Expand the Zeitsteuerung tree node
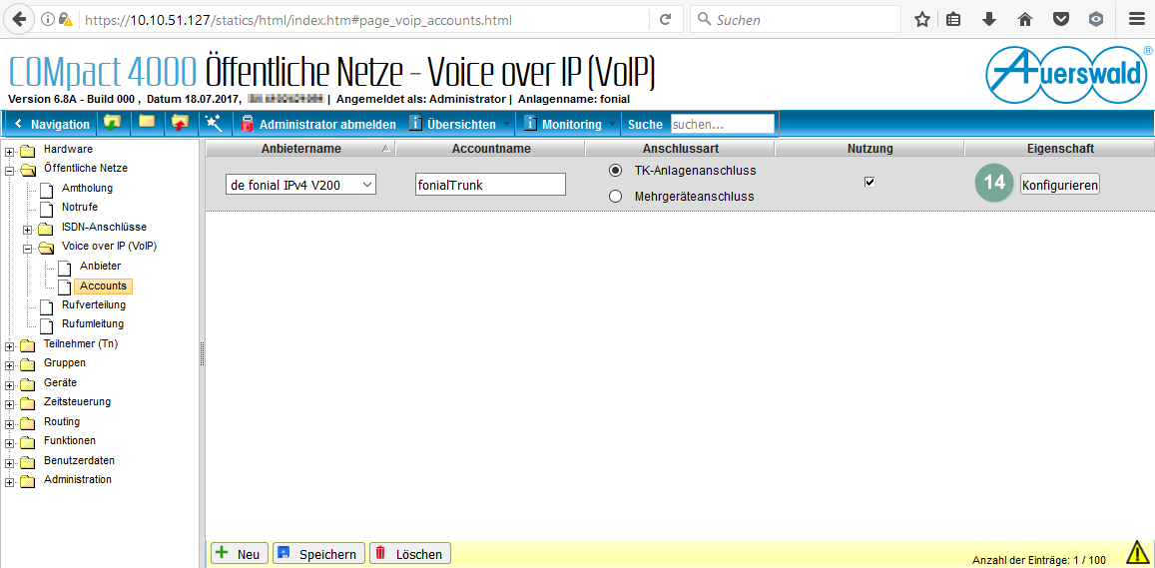Screen dimensions: 1155x568 pyautogui.click(x=10, y=405)
